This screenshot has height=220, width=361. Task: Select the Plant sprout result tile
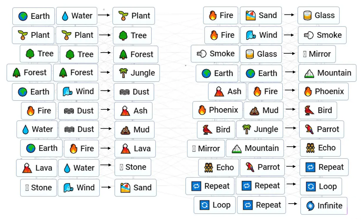click(x=134, y=16)
